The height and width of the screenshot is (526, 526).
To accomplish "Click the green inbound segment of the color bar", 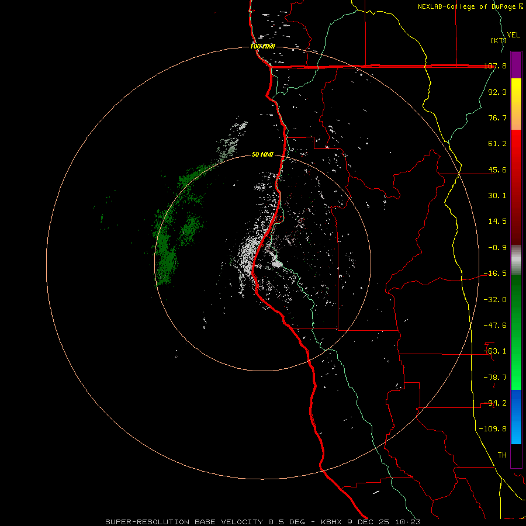I will point(516,332).
